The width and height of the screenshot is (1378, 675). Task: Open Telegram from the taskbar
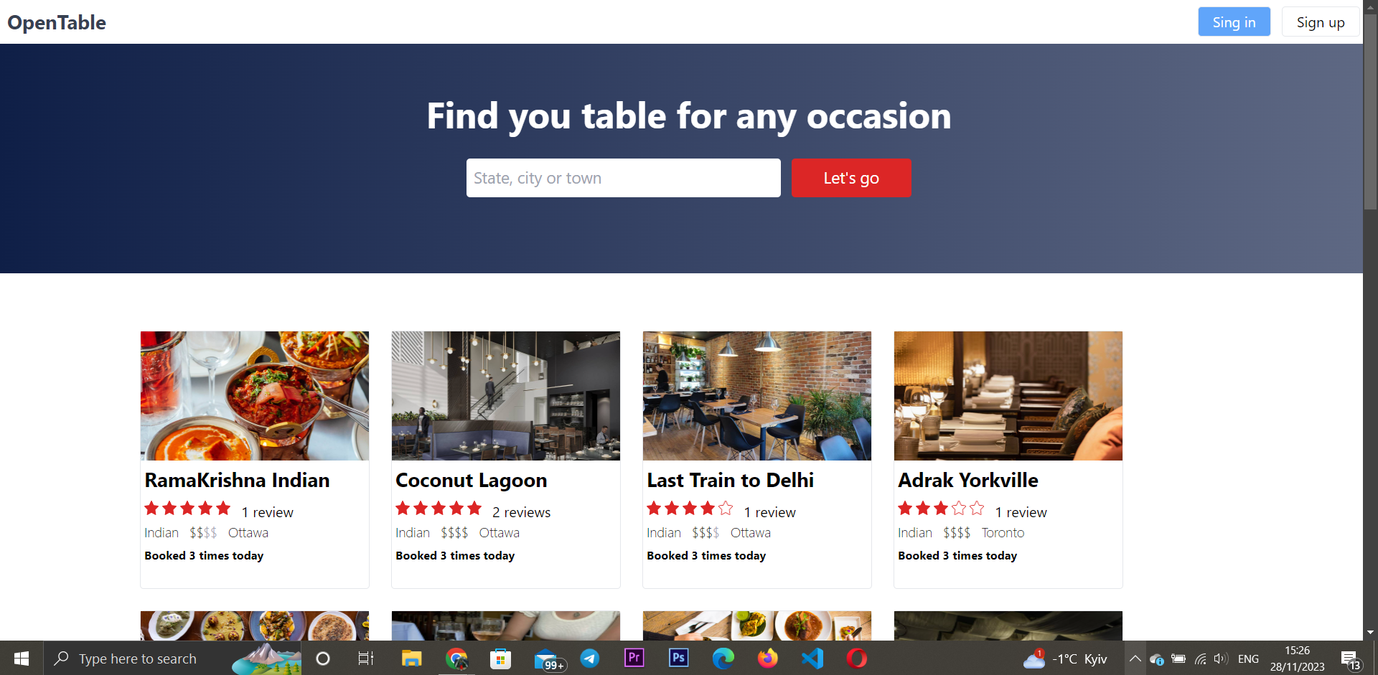pos(590,658)
